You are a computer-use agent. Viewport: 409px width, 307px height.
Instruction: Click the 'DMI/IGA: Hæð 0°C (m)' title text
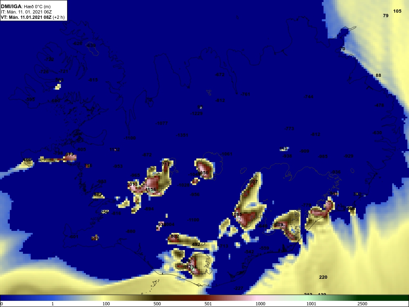point(25,7)
